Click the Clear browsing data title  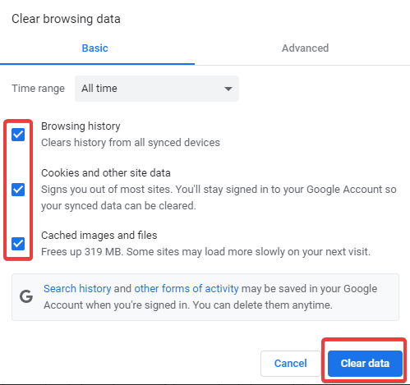[66, 19]
